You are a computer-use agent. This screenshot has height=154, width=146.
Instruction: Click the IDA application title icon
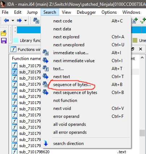click(x=3, y=4)
